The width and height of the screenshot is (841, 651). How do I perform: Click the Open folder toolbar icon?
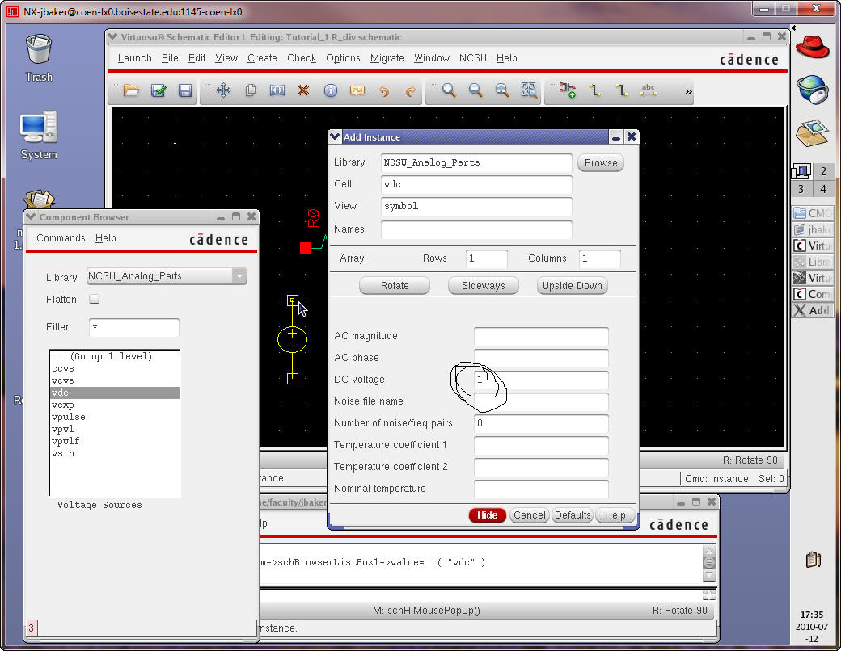coord(131,91)
